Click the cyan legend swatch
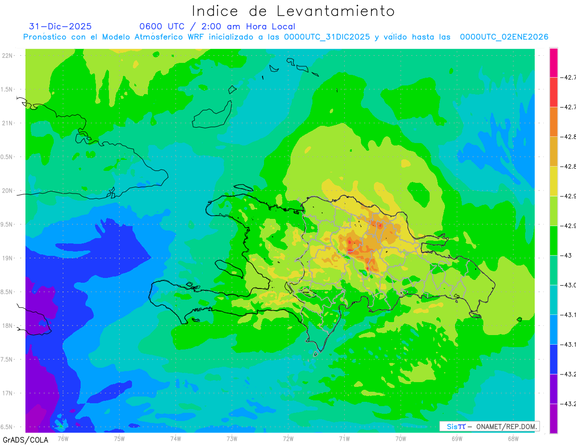 pos(553,300)
